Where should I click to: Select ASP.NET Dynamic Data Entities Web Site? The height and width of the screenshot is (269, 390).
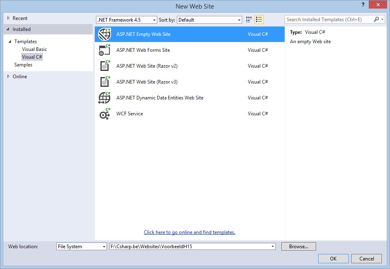(x=189, y=98)
